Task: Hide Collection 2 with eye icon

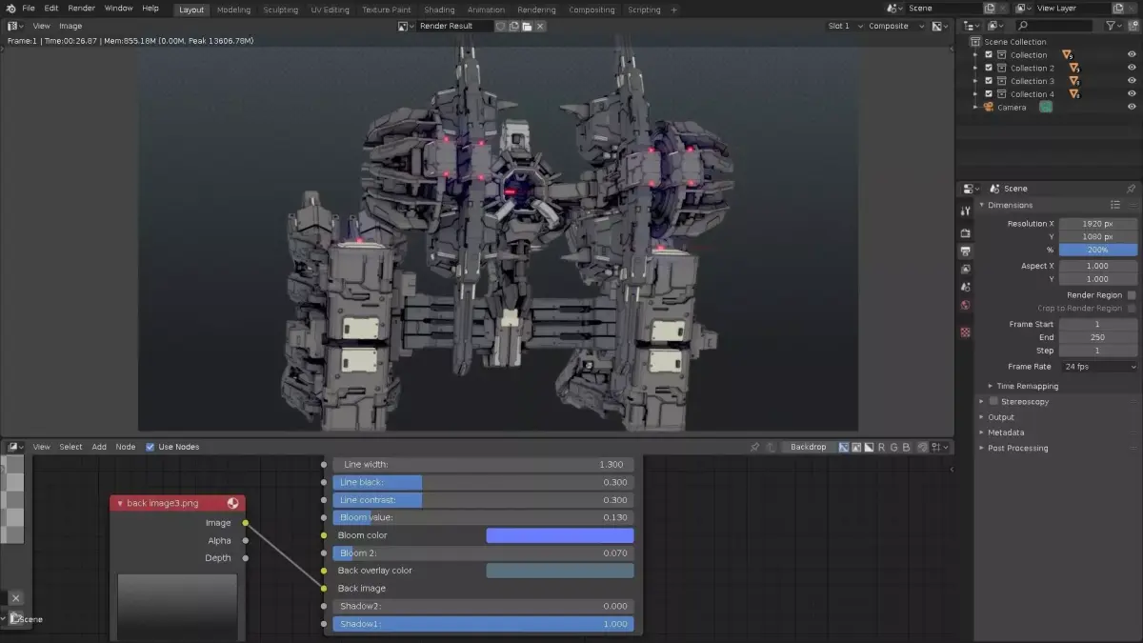Action: click(1132, 69)
